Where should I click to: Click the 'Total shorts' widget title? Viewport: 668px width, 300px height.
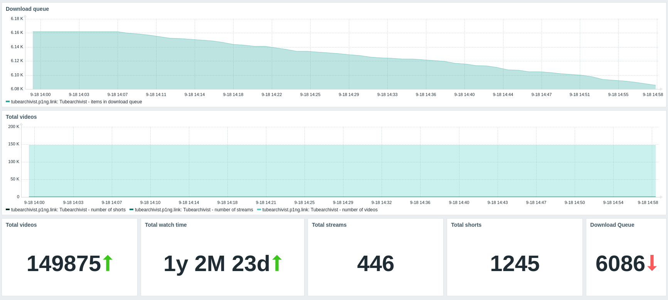click(x=466, y=225)
